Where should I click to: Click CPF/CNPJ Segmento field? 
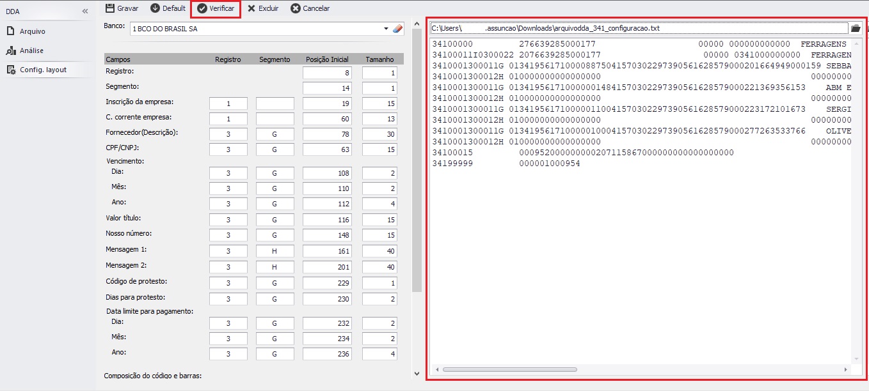tap(275, 149)
